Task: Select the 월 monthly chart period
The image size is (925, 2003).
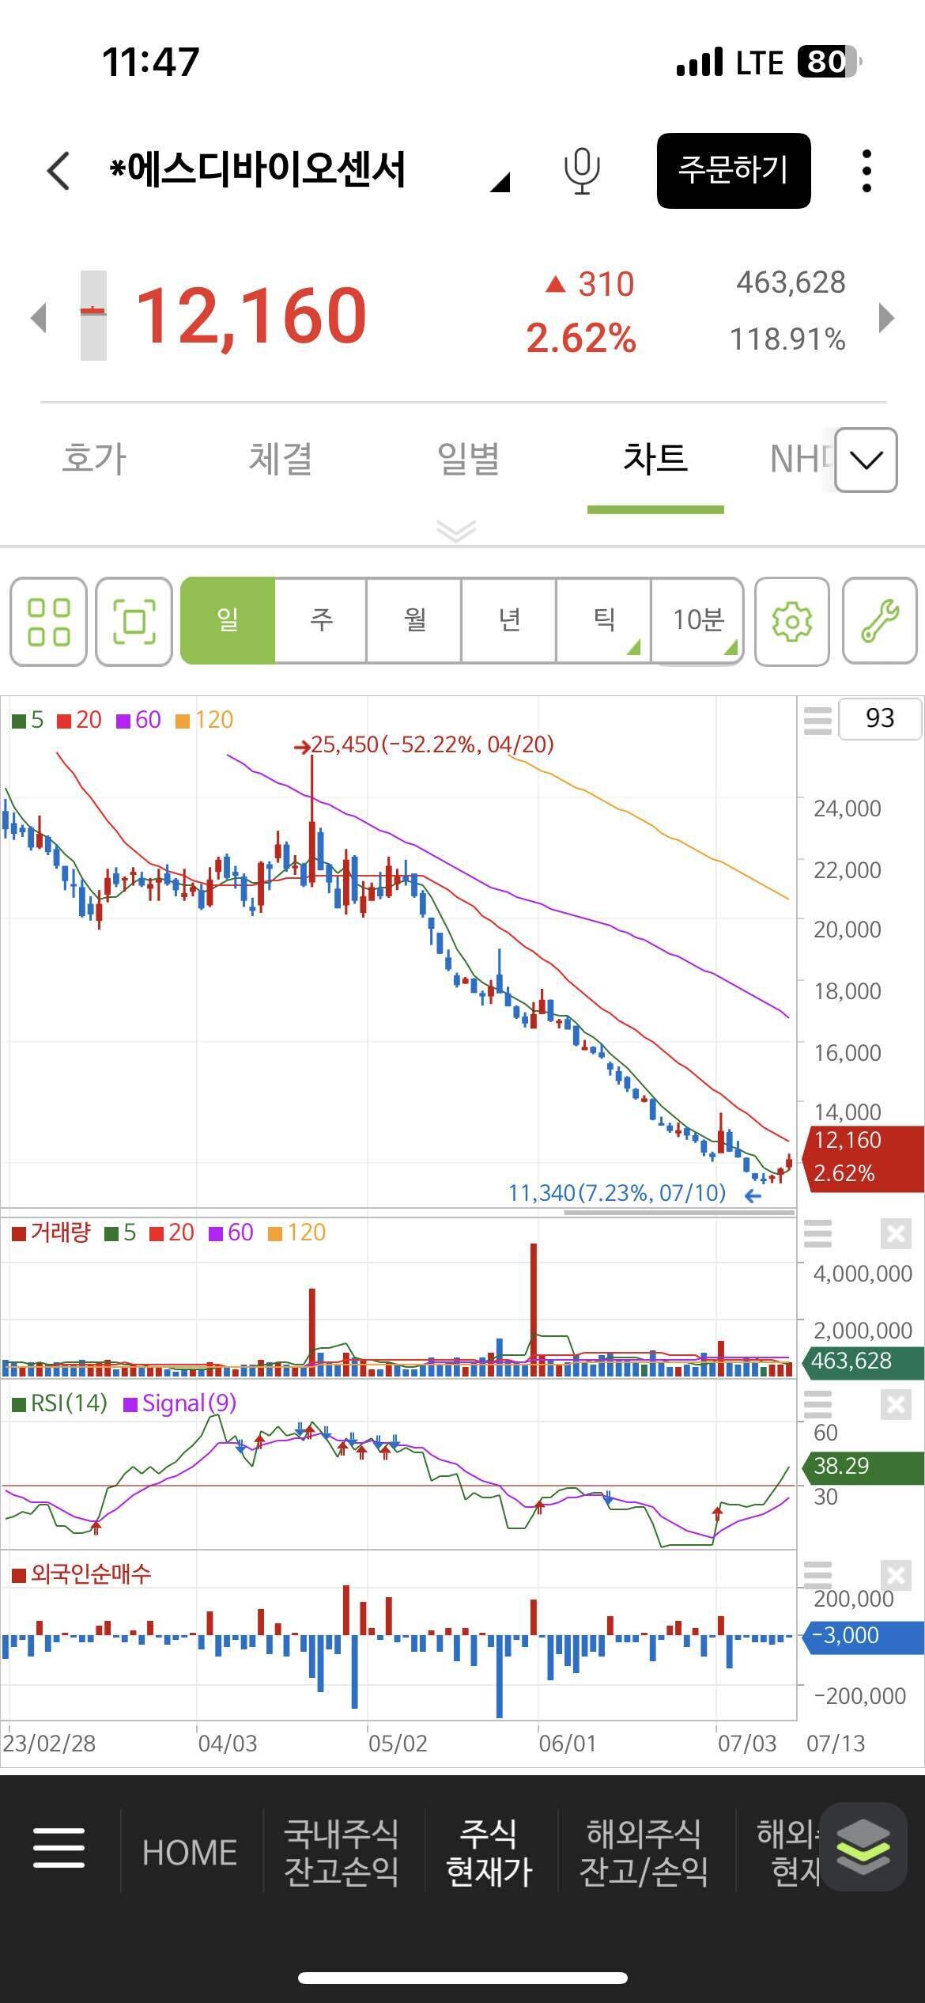Action: click(x=415, y=620)
